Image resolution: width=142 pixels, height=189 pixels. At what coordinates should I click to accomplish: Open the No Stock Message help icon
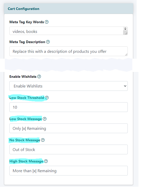[x=43, y=140]
